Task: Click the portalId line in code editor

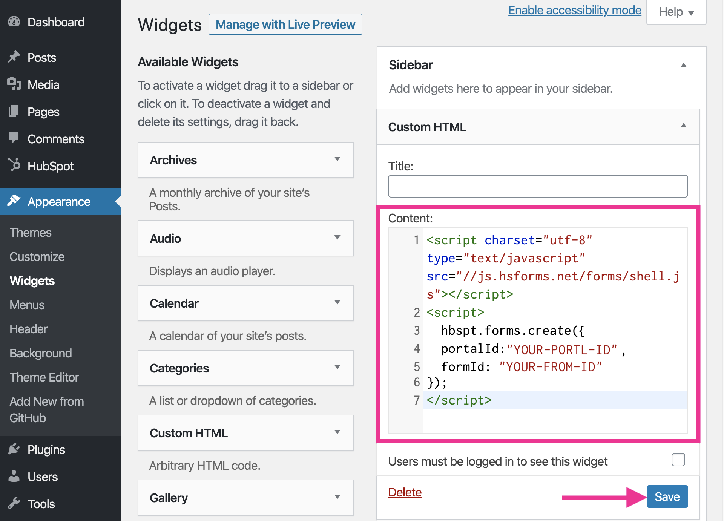Action: coord(533,349)
